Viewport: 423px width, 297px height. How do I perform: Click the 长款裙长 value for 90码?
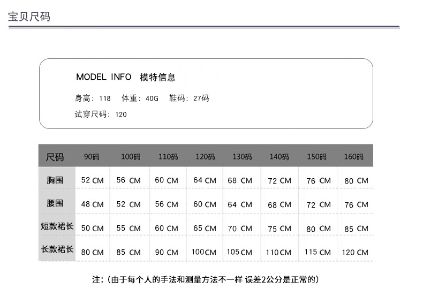tap(93, 252)
